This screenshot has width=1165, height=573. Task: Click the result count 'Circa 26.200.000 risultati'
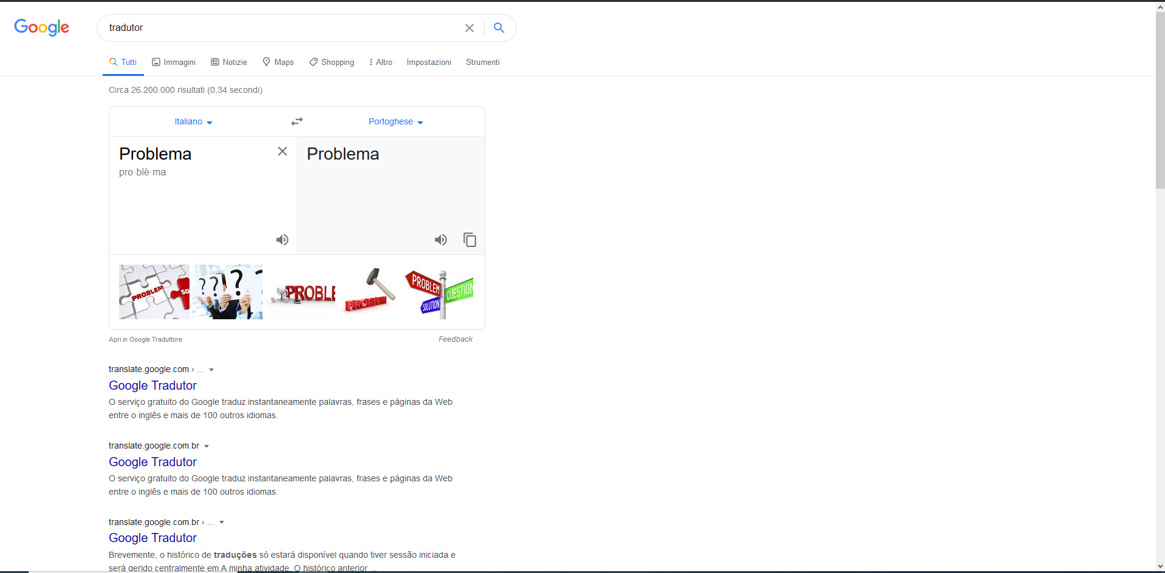click(157, 90)
